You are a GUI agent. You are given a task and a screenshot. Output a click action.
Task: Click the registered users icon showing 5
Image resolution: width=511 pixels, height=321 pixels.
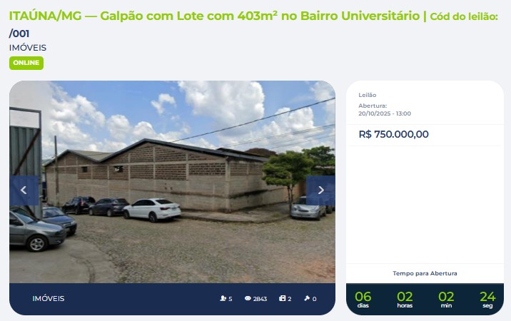tap(223, 298)
